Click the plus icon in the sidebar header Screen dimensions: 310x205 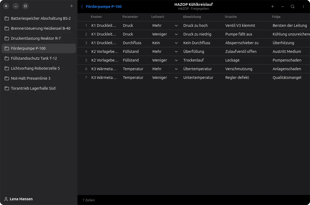(71, 6)
